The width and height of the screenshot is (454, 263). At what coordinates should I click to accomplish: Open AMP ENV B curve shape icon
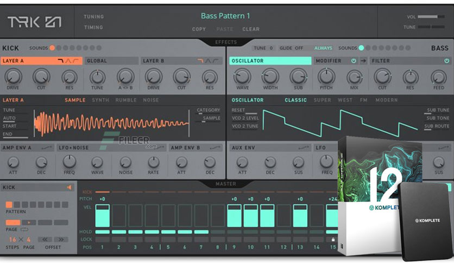pyautogui.click(x=215, y=148)
